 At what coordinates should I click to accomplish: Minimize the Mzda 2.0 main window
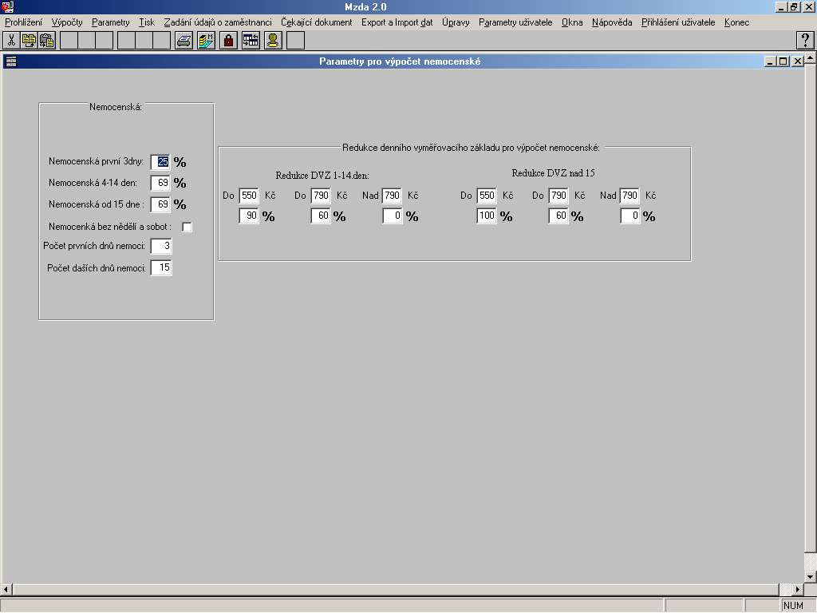click(x=780, y=6)
